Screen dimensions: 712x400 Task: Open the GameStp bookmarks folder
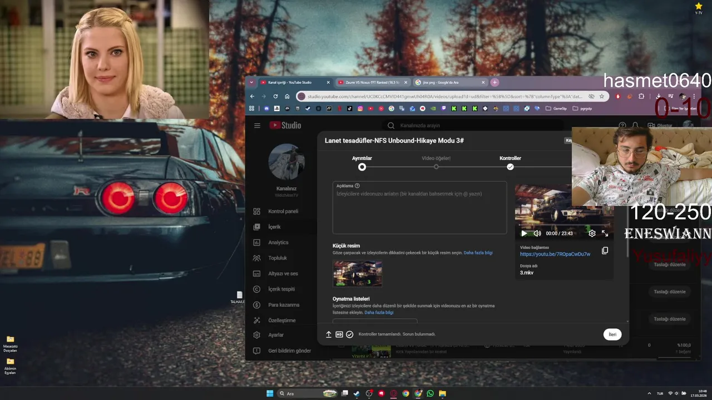556,108
